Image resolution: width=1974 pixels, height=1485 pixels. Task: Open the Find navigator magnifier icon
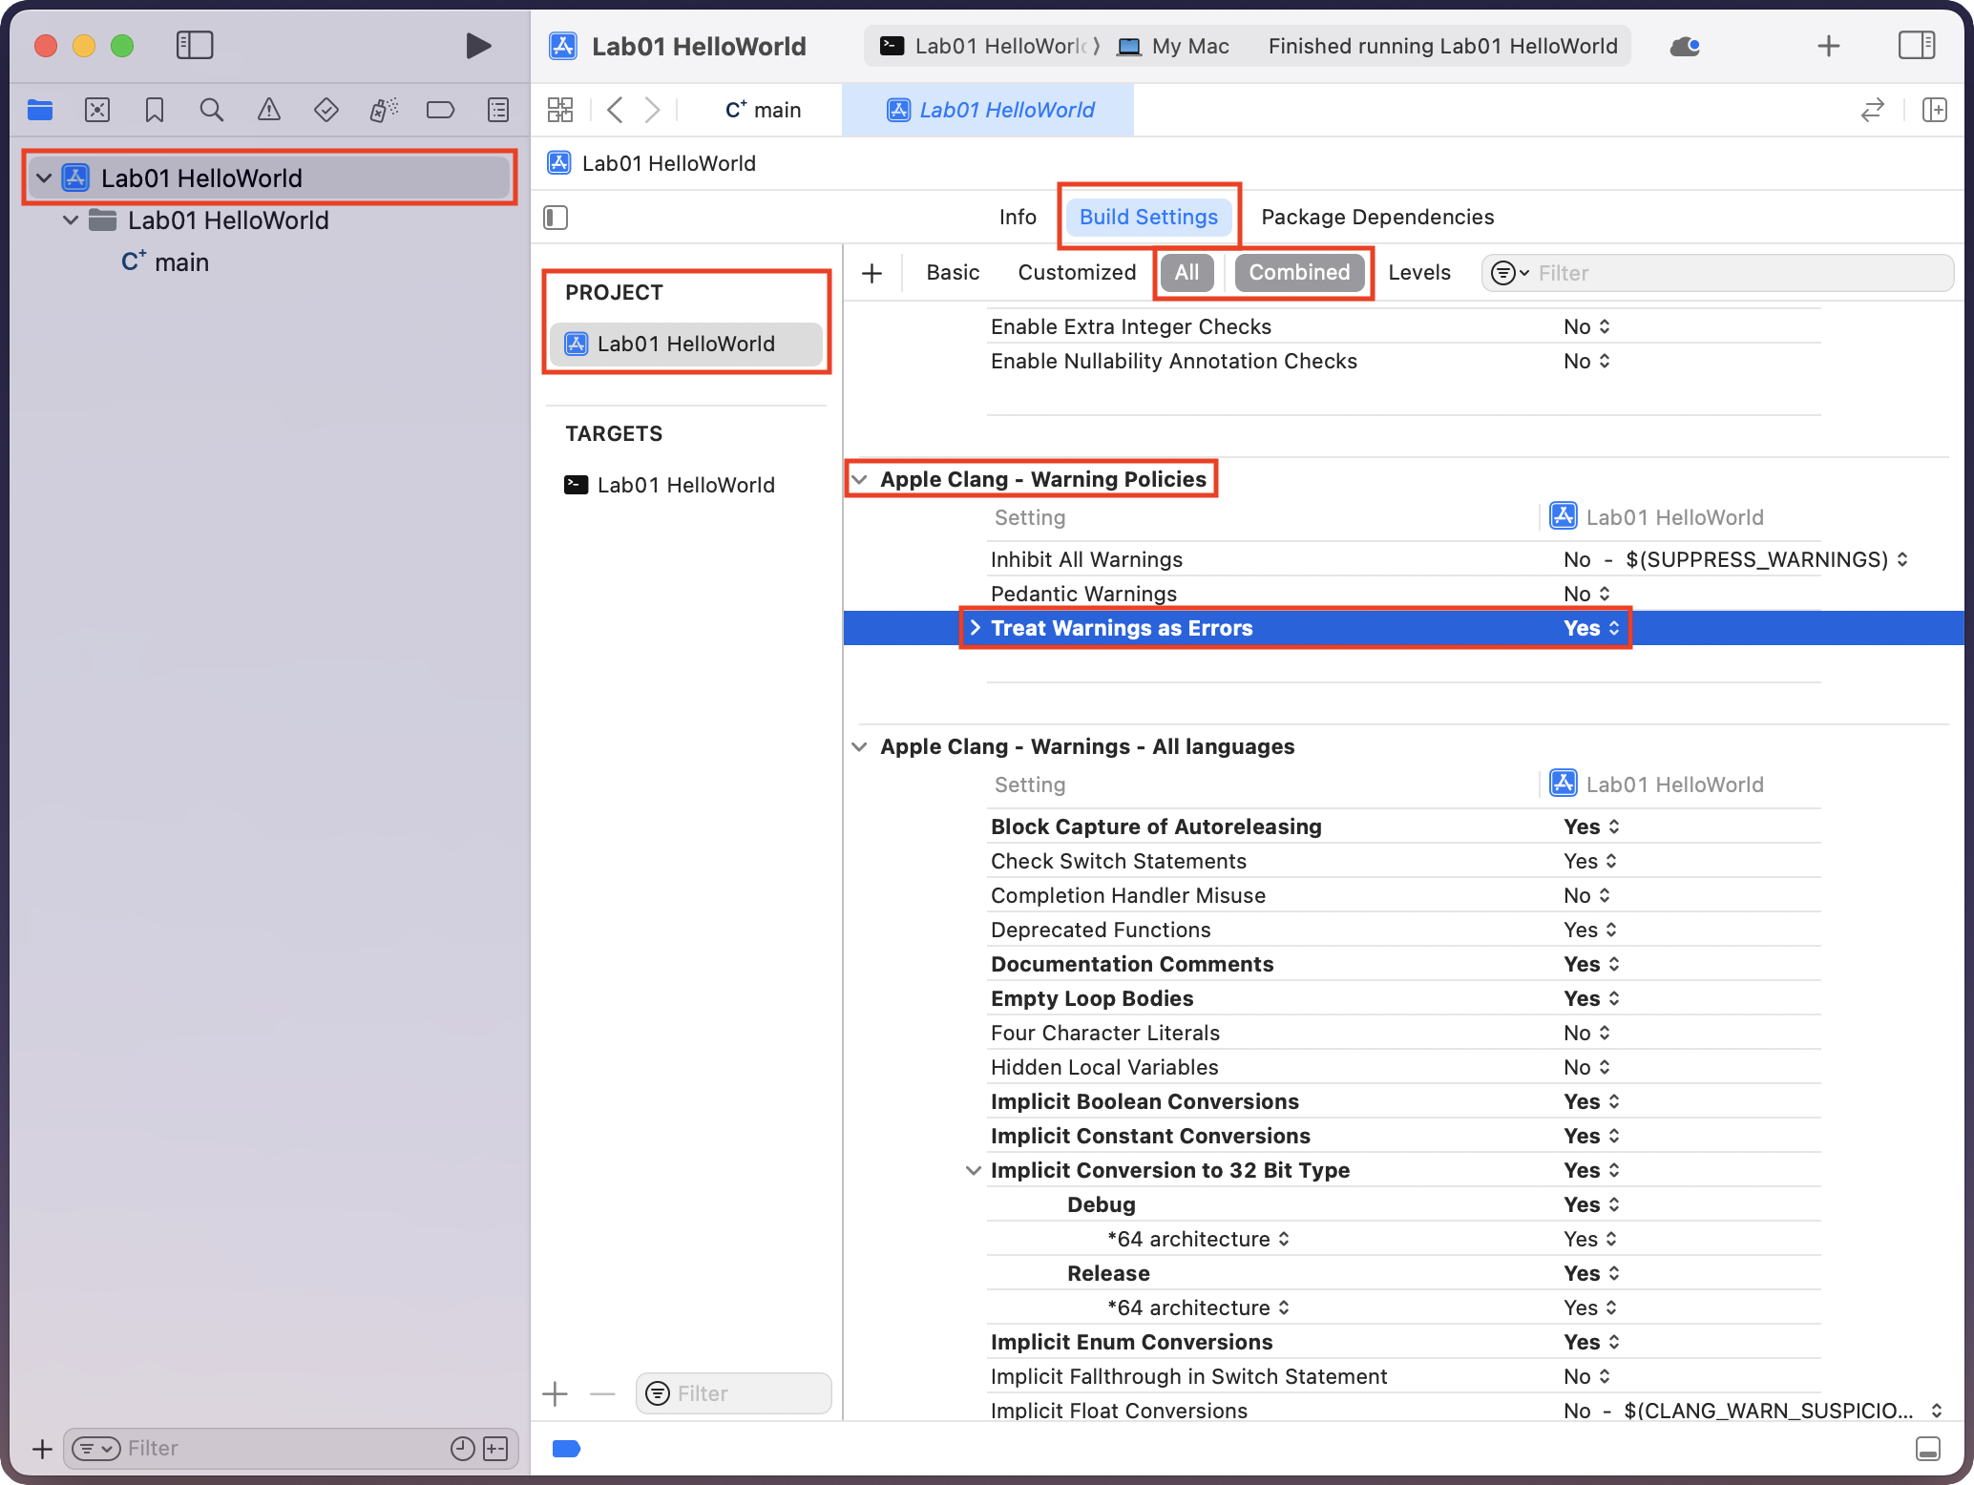pos(211,111)
